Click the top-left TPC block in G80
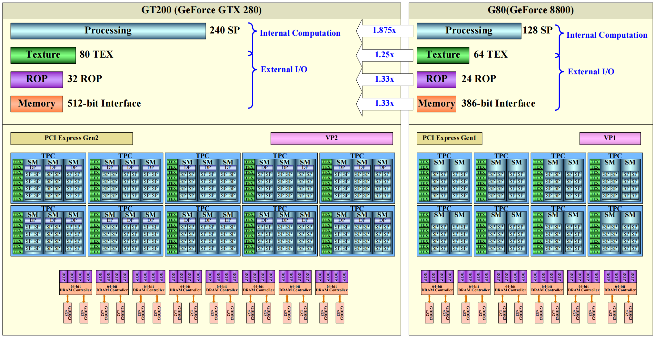The width and height of the screenshot is (655, 337). 444,178
